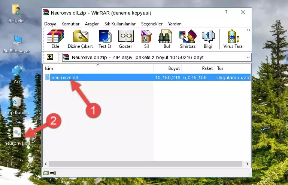Go up one folder level
Image resolution: width=288 pixels, height=185 pixels.
[x=50, y=57]
